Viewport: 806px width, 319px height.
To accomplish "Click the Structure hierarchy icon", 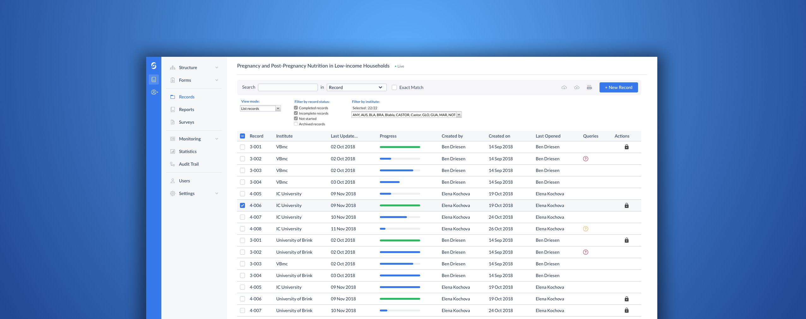I will (x=173, y=68).
